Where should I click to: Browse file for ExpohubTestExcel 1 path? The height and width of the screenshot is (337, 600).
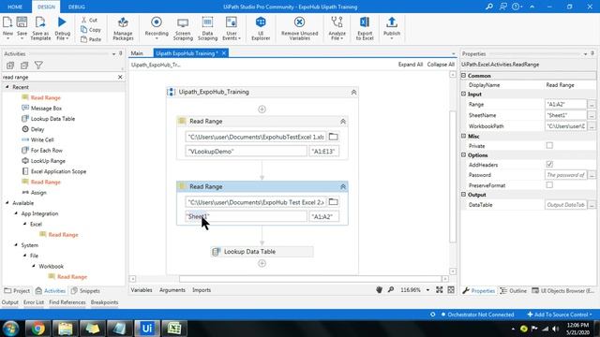(334, 137)
